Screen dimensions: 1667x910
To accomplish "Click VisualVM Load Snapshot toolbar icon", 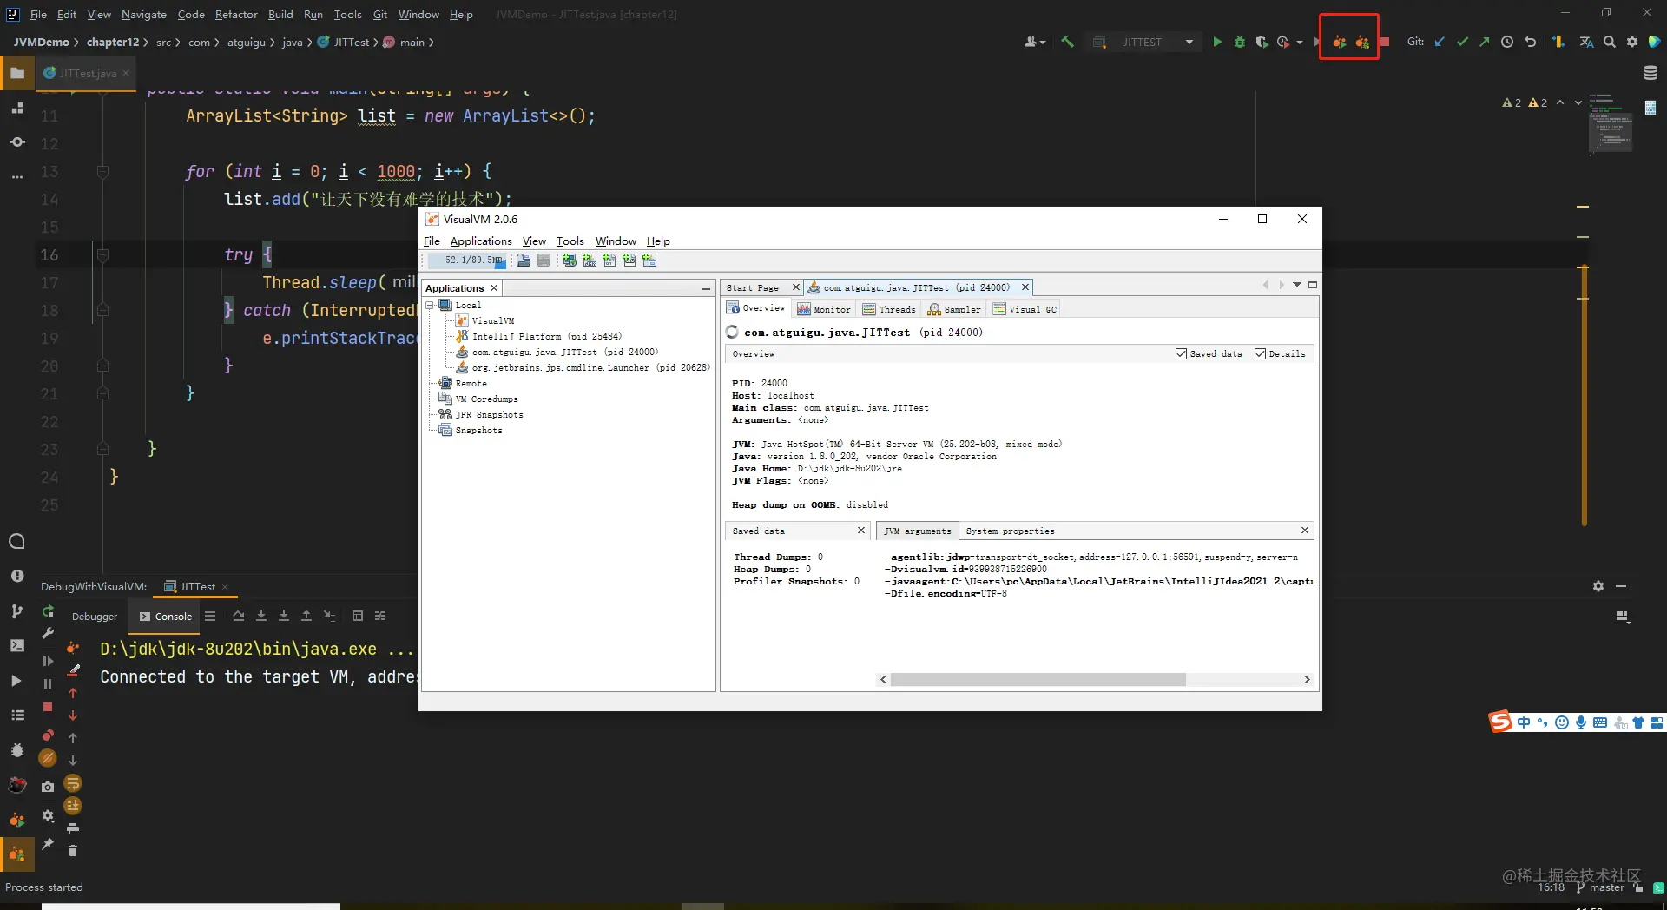I will click(524, 260).
